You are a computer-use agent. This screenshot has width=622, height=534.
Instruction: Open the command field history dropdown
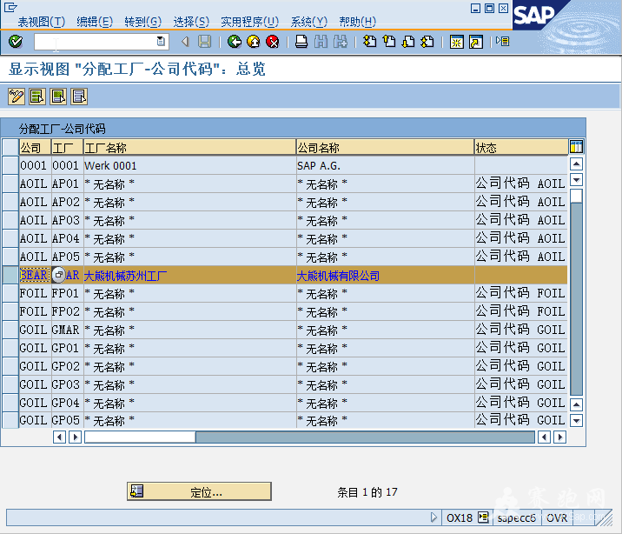pyautogui.click(x=161, y=41)
